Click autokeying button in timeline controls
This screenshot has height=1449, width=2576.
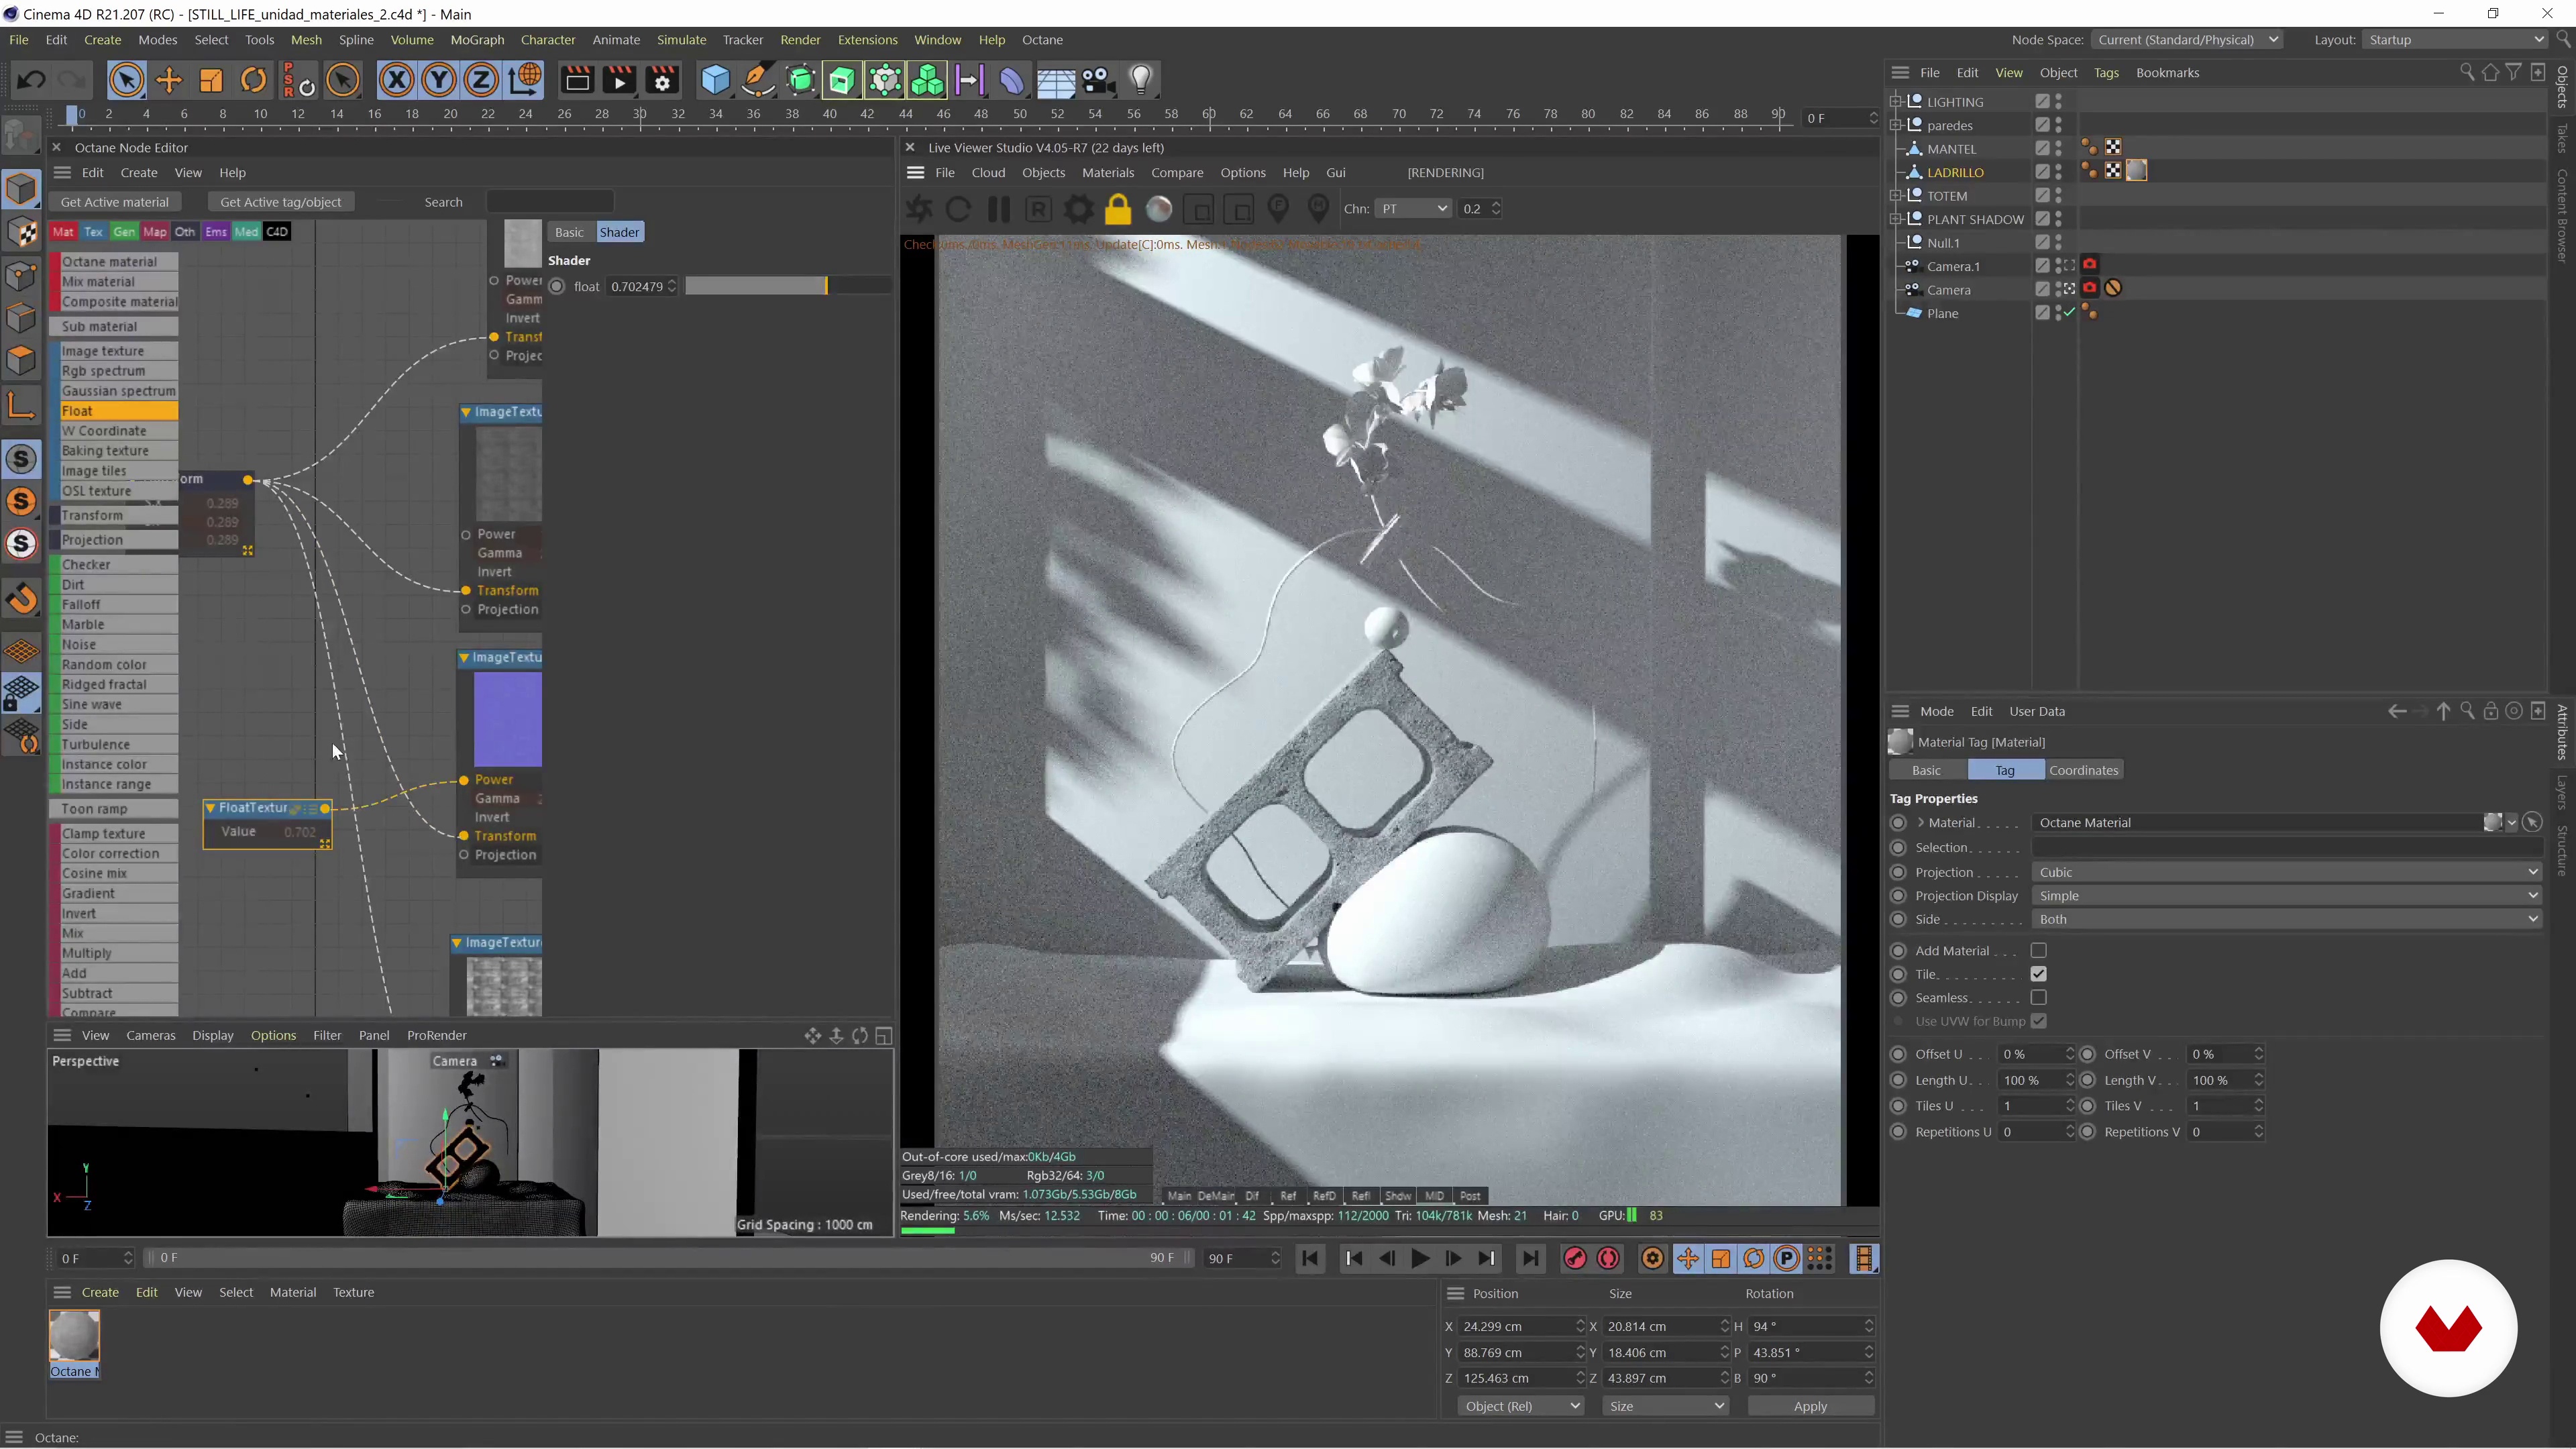click(1609, 1259)
